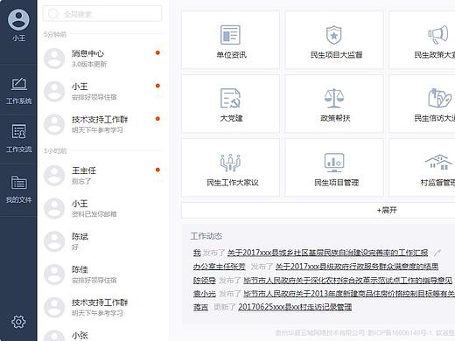Open the 工作系统 sidebar section
The image size is (455, 341).
(18, 91)
